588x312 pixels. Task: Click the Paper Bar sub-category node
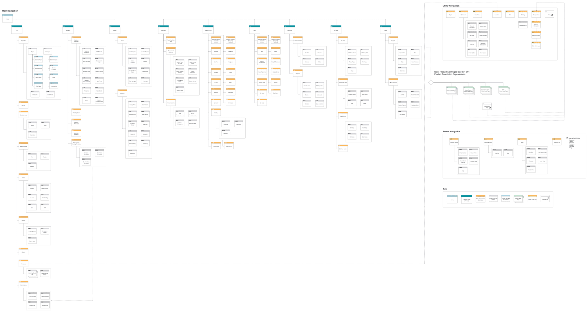(24, 40)
